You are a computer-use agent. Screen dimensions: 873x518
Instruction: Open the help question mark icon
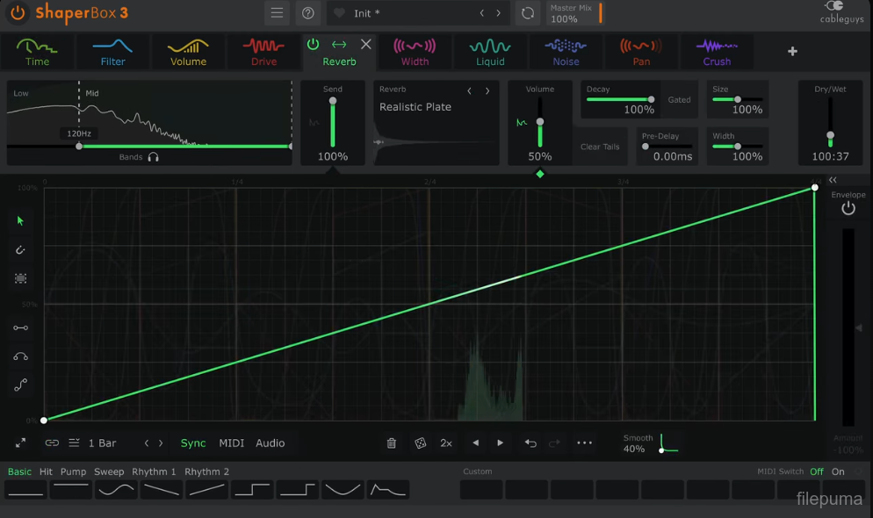click(x=307, y=13)
